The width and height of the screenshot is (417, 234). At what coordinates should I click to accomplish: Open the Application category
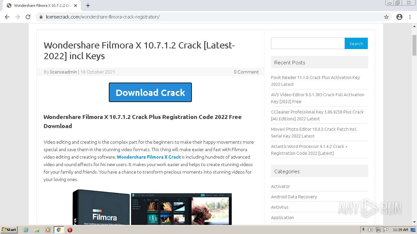coord(282,217)
